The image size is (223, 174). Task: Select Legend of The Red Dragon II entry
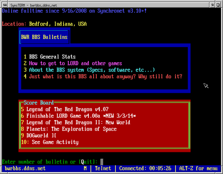click(x=75, y=122)
